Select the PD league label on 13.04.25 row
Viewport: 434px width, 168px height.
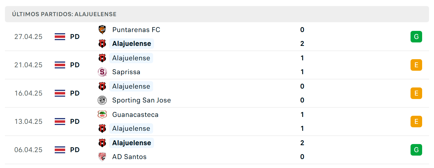pyautogui.click(x=75, y=122)
